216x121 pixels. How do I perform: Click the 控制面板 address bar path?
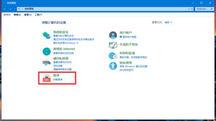click(29, 9)
